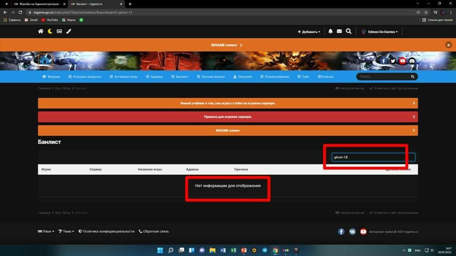Open notifications bell
456x256 pixels.
click(330, 31)
